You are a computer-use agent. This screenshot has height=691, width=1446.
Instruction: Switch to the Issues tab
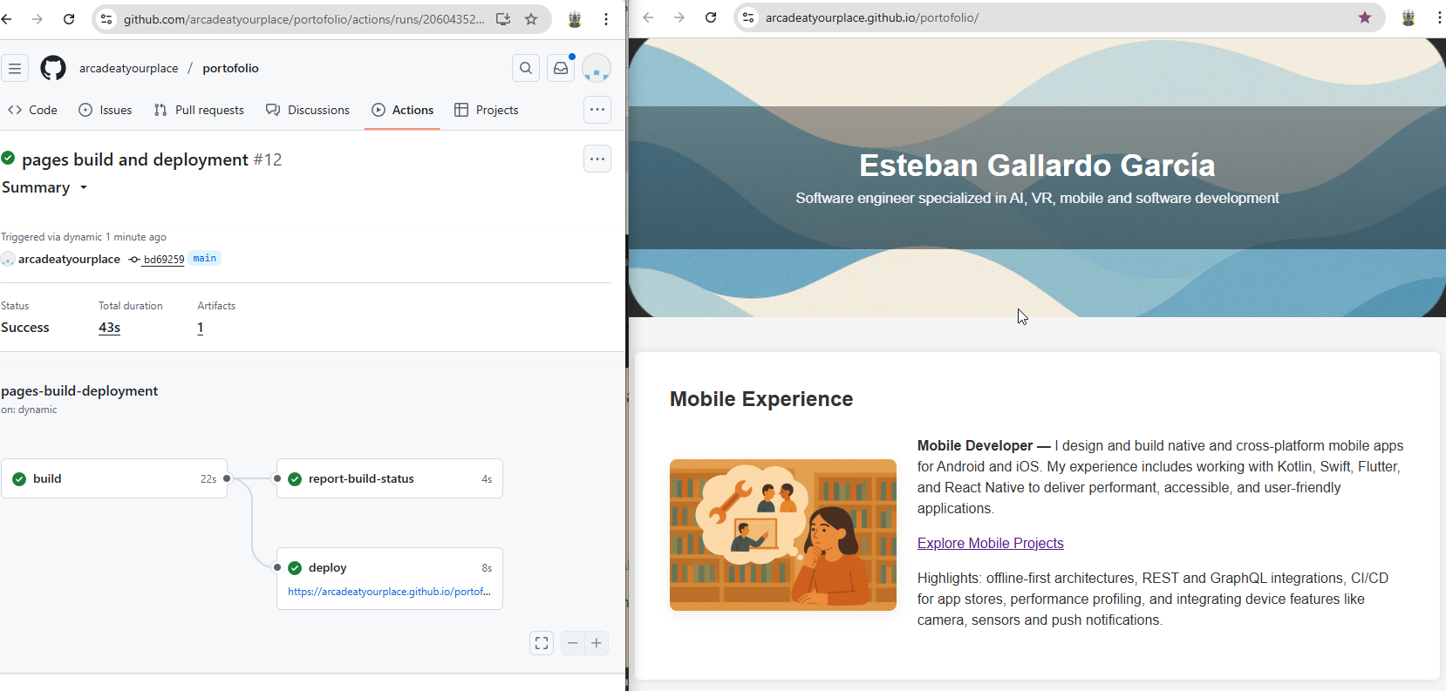click(x=106, y=110)
